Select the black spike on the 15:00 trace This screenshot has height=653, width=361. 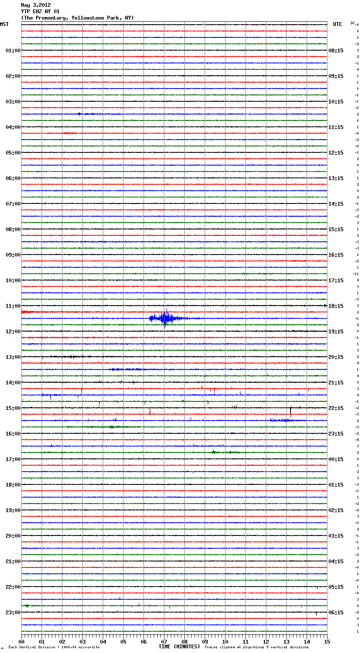[290, 410]
